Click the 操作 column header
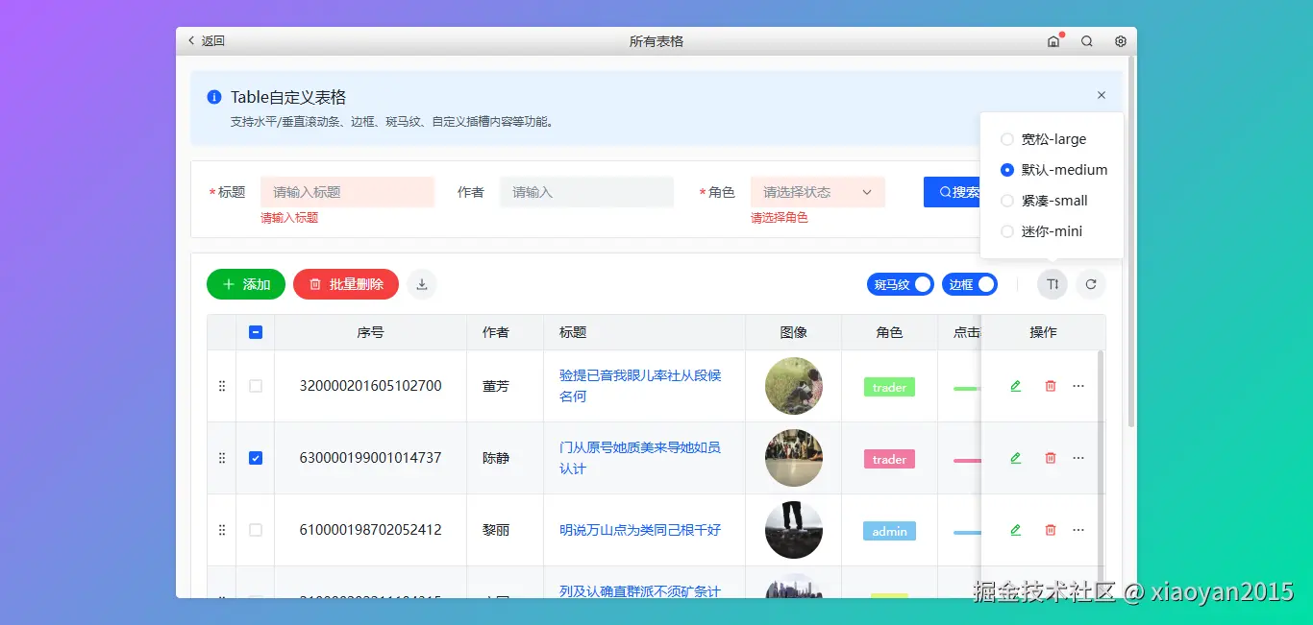This screenshot has width=1313, height=625. 1044,332
